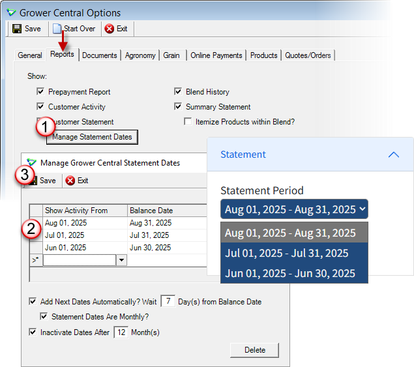Screen dimensions: 414x367
Task: Toggle Statement Dates Are Monthly checkbox
Action: click(x=44, y=316)
